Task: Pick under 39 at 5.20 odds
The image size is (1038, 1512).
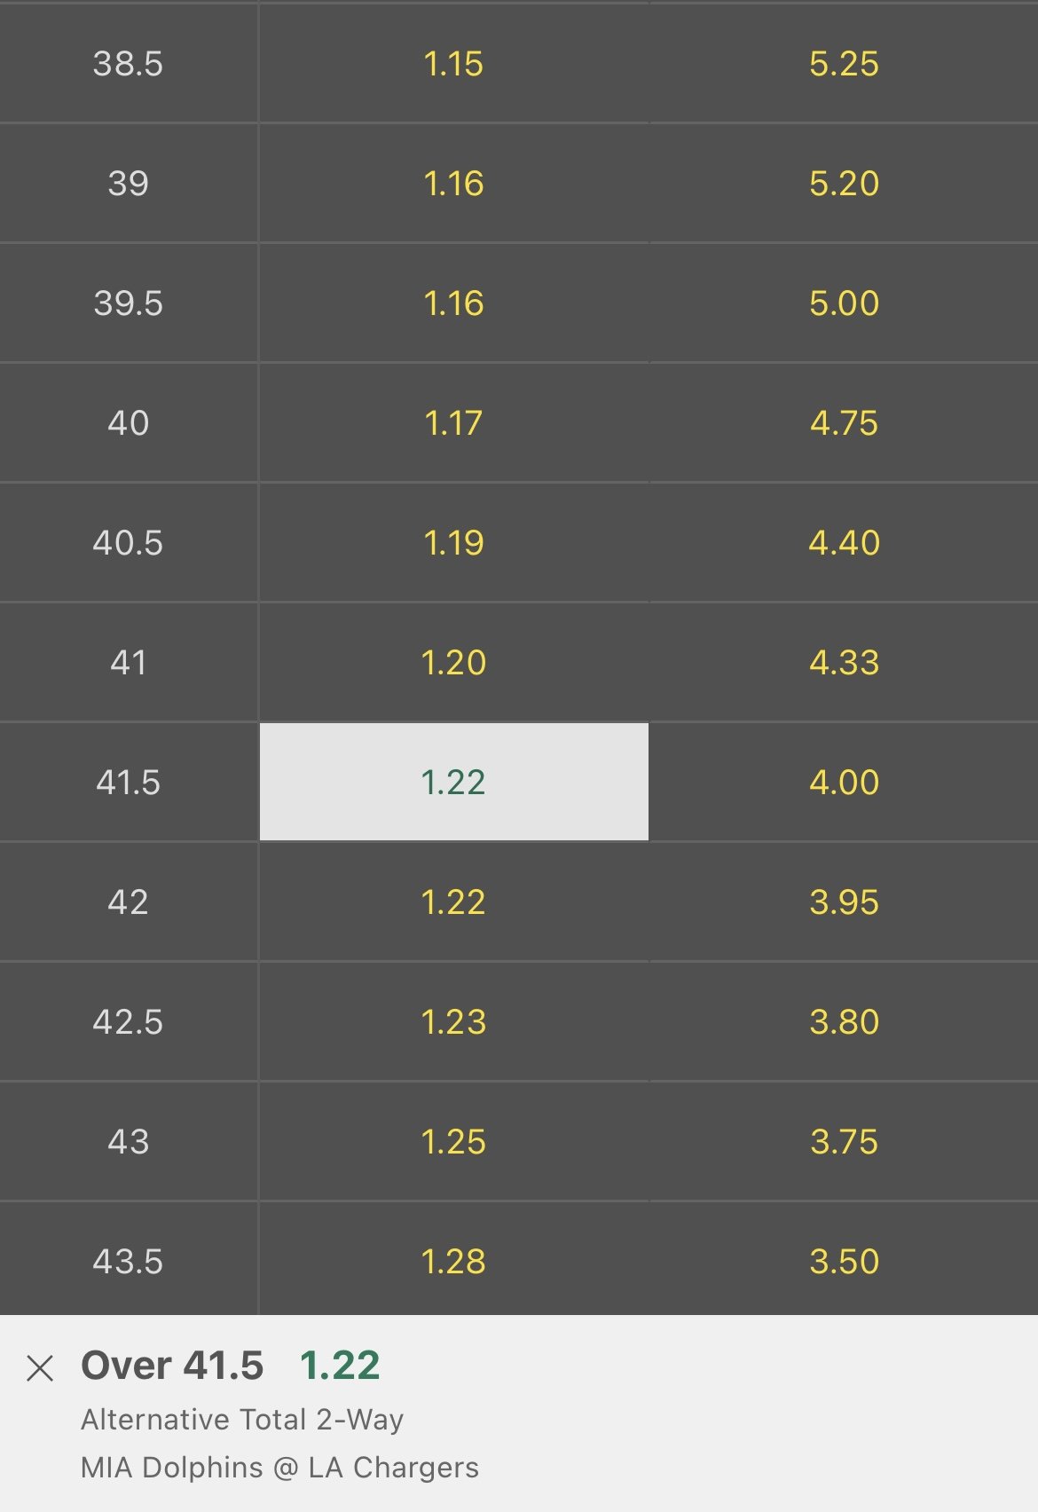Action: pyautogui.click(x=843, y=184)
